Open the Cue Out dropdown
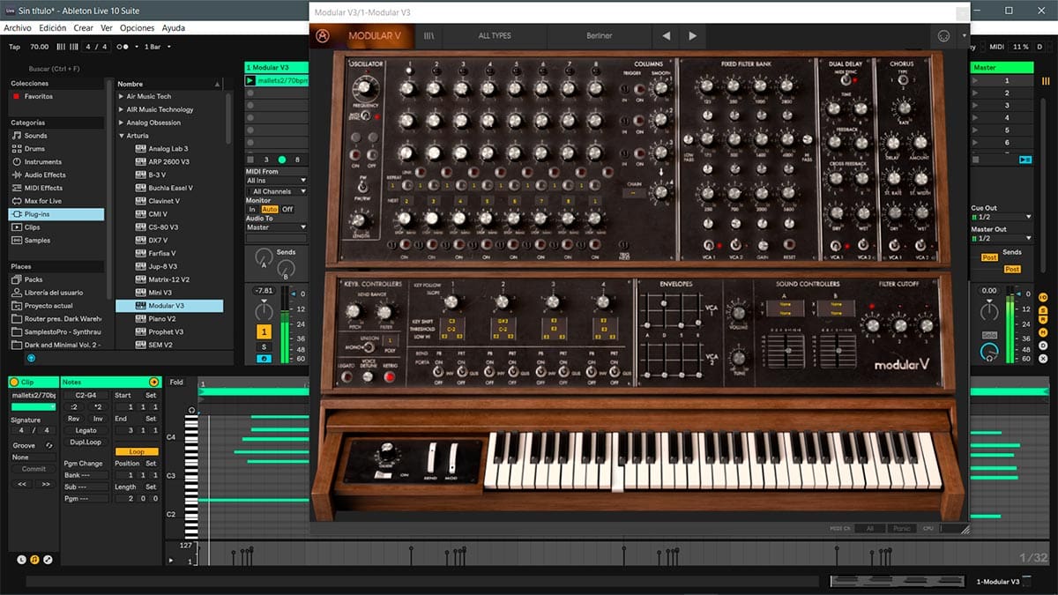 tap(1001, 217)
